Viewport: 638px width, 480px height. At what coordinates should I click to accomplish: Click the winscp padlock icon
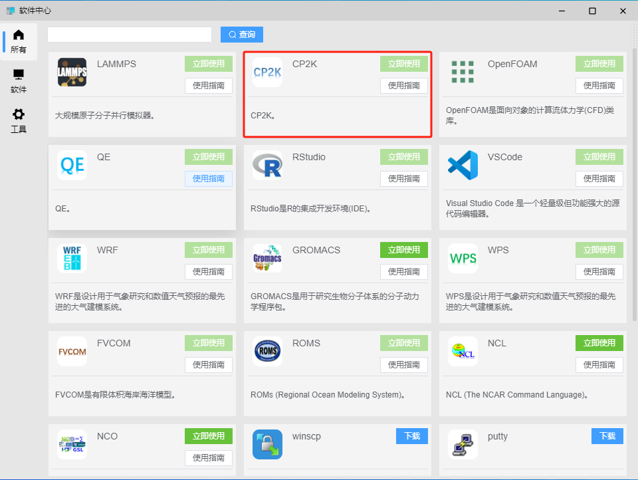tap(267, 445)
